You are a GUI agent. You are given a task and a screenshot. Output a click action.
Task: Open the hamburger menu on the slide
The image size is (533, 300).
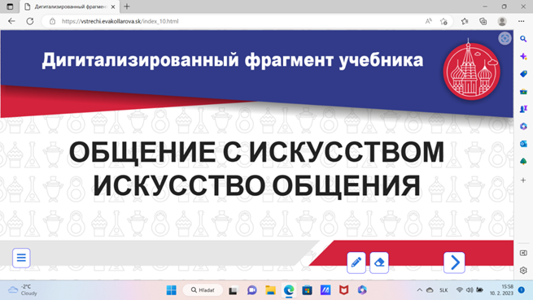tap(21, 258)
